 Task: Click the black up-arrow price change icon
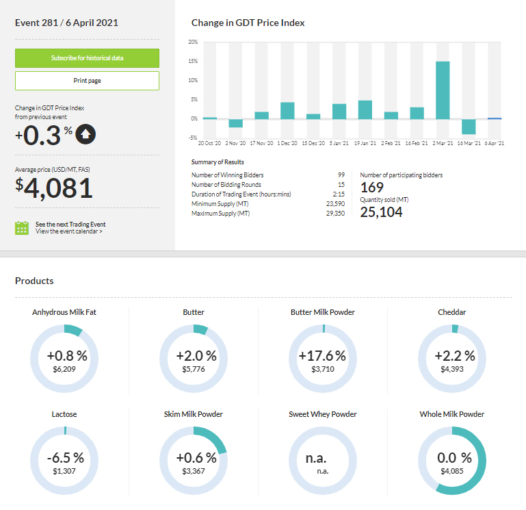85,134
